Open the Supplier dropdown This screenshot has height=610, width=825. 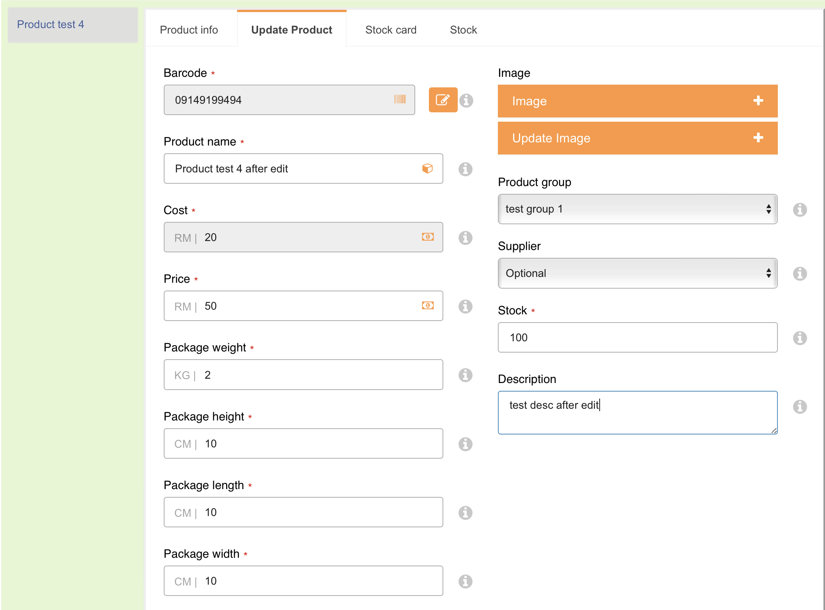(x=637, y=273)
